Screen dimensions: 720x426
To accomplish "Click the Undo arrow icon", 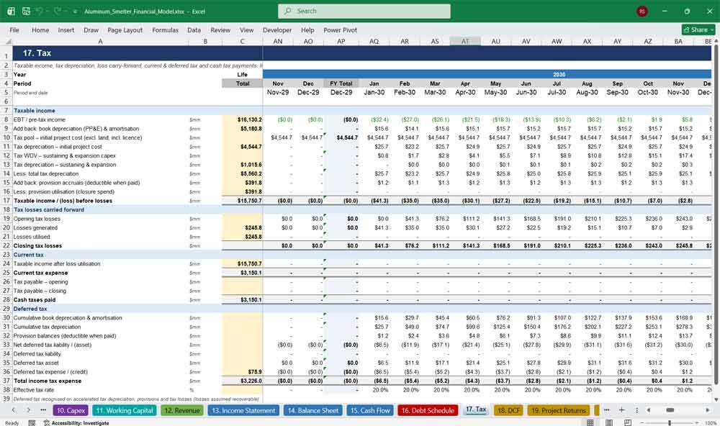I will pyautogui.click(x=39, y=11).
